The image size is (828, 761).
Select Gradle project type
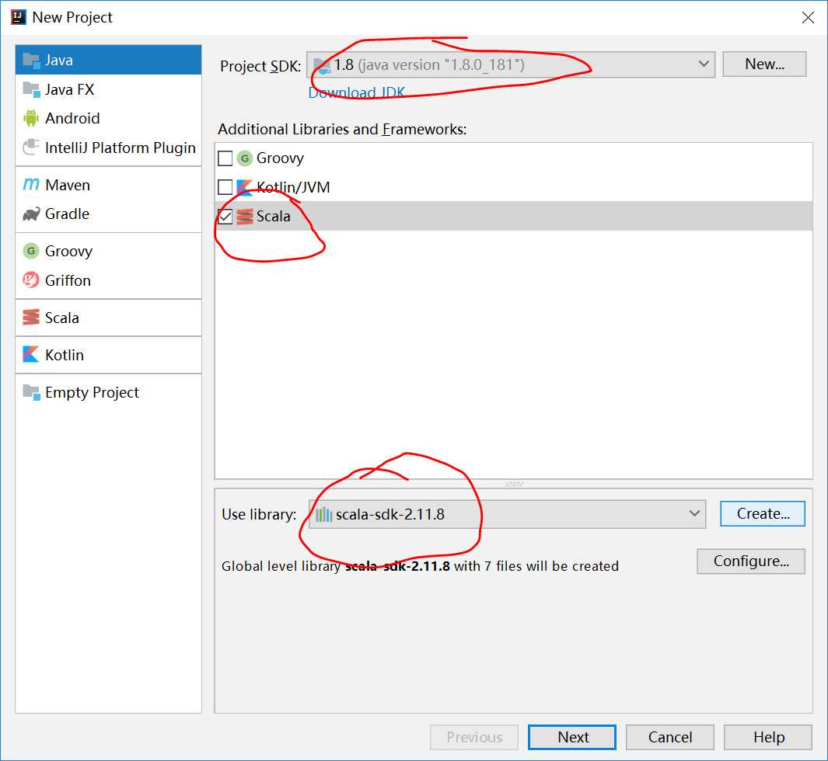pyautogui.click(x=108, y=214)
